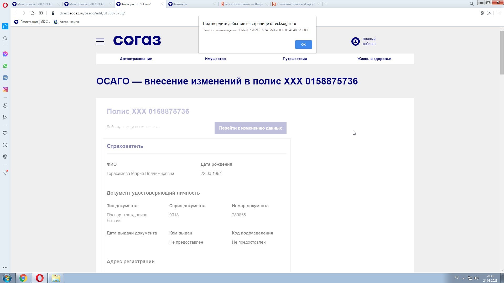Viewport: 504px width, 283px height.
Task: Open the heart bookmarks icon in sidebar
Action: (5, 133)
